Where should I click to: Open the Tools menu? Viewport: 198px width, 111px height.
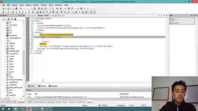(x=51, y=5)
